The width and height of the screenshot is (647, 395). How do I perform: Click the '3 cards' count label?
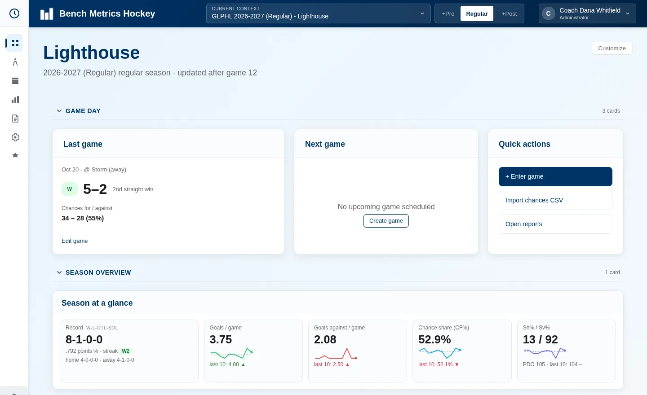point(611,111)
